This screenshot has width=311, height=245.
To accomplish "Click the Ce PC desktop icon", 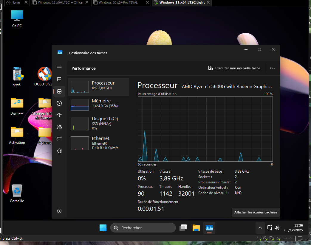I will [17, 19].
